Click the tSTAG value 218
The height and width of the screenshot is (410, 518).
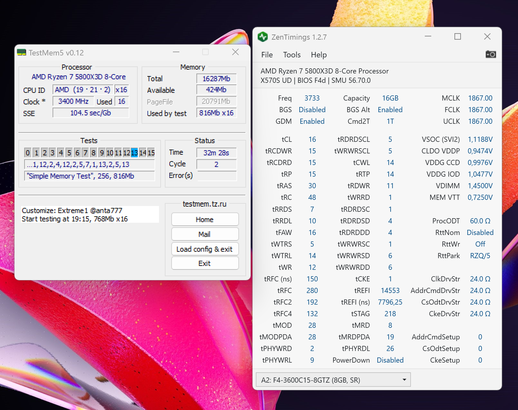[390, 314]
